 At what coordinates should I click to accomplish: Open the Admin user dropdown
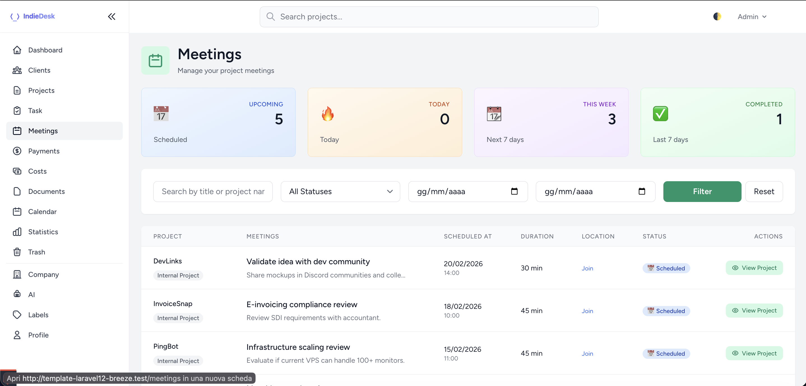point(752,17)
